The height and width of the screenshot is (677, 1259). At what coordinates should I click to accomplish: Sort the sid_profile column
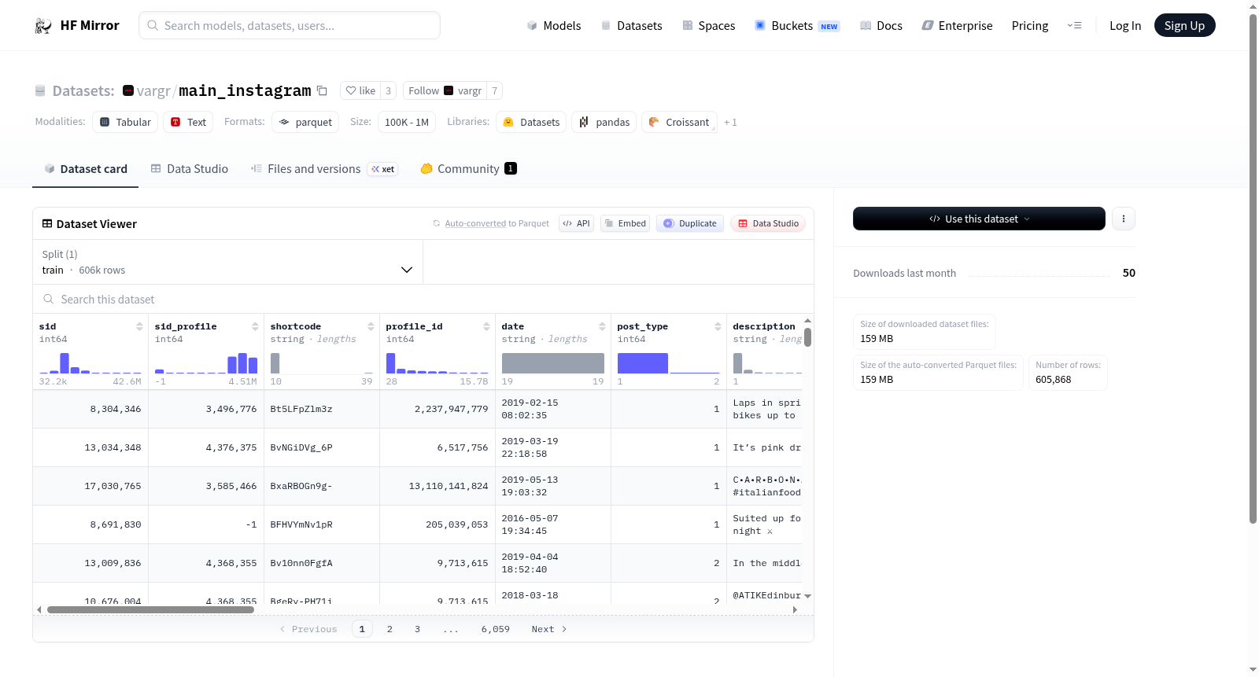coord(255,326)
